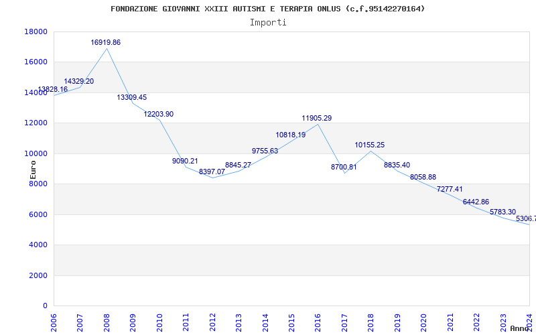Screen dimensions: 536x335
Task: Click the 14329.20 value label
Action: 79,81
